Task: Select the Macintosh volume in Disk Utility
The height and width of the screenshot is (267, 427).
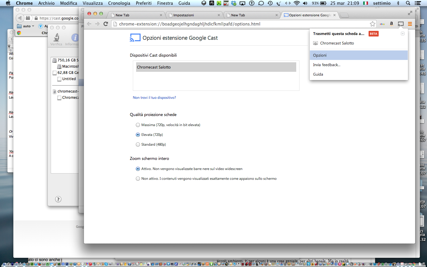Action: [x=68, y=66]
